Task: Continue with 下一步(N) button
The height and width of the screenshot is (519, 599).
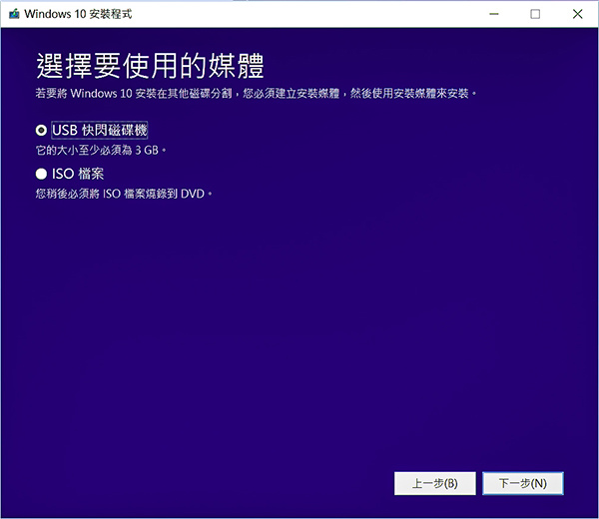Action: 523,483
